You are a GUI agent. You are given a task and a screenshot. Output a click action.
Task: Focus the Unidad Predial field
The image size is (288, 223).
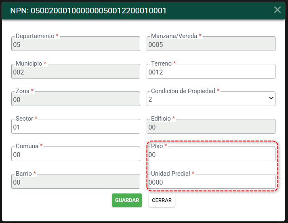pyautogui.click(x=211, y=181)
